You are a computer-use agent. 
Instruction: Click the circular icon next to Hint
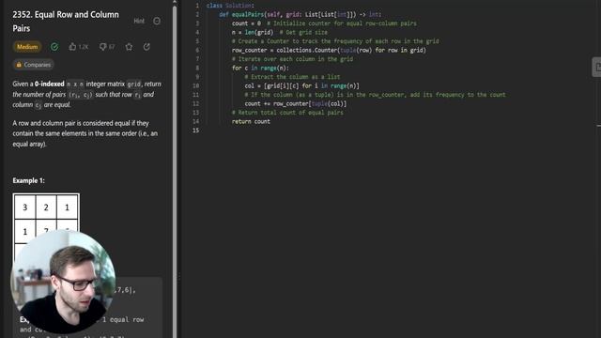click(157, 21)
